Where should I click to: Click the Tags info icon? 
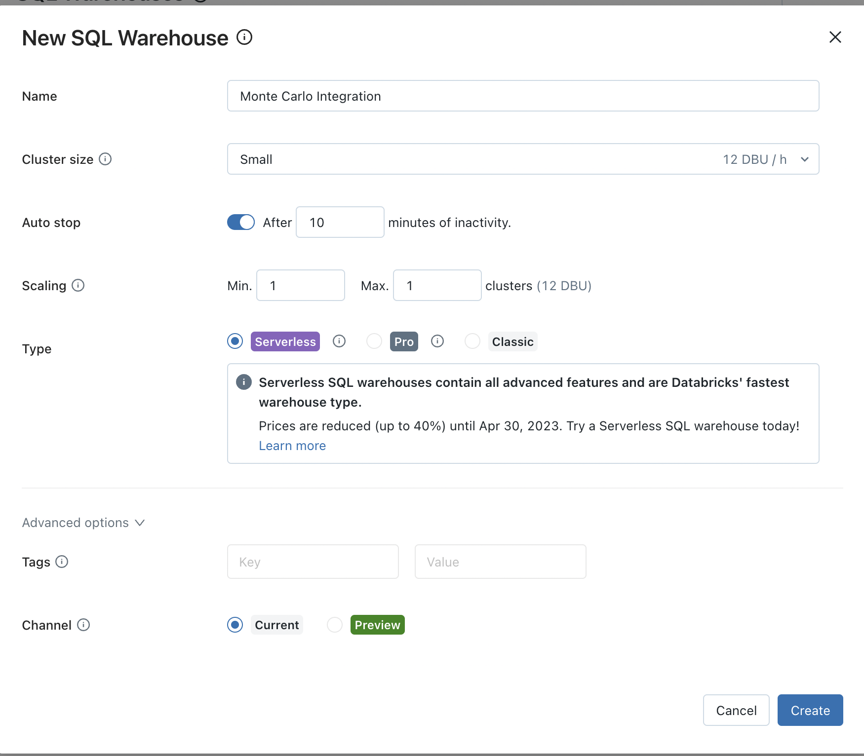(62, 562)
